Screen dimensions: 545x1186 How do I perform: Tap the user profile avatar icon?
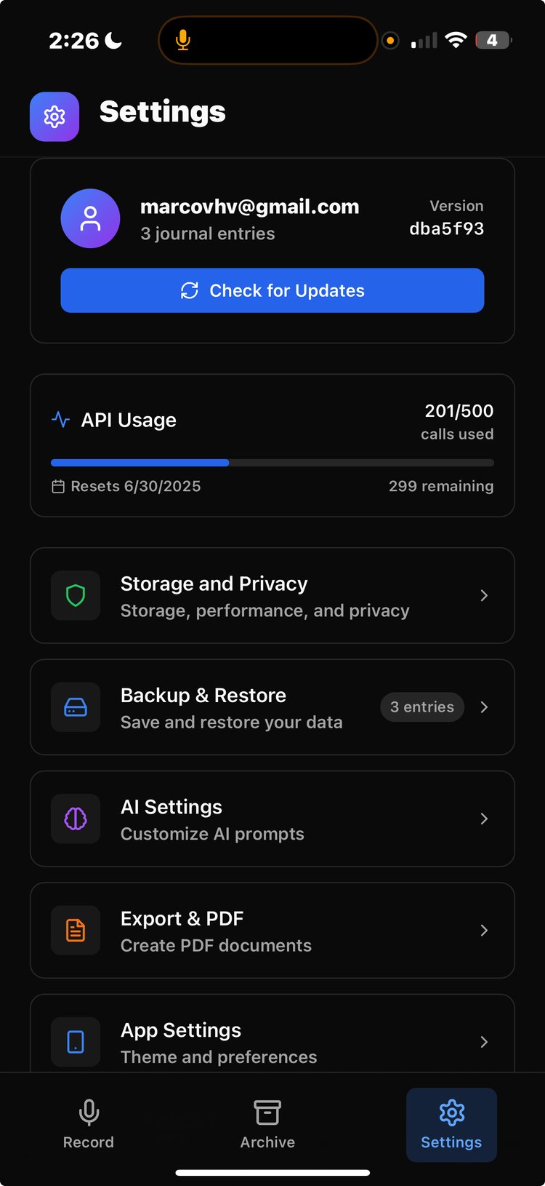pos(90,218)
